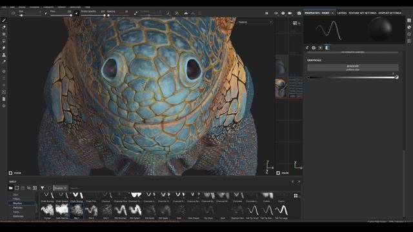Switch to the Layers tab
The height and width of the screenshot is (232, 413).
point(342,13)
